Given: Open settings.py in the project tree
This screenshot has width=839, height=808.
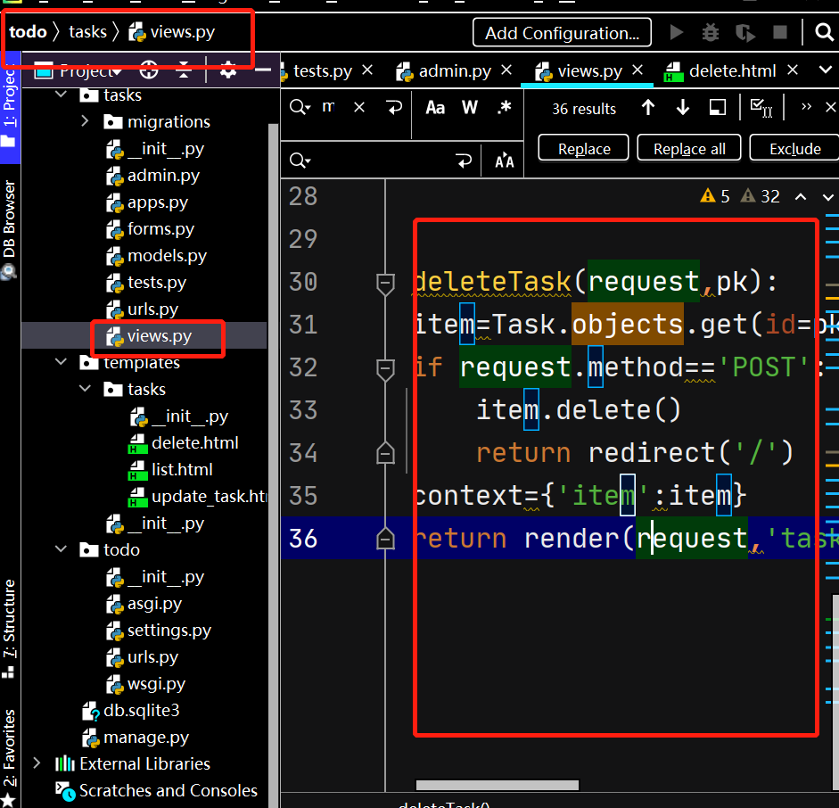Looking at the screenshot, I should coord(169,631).
